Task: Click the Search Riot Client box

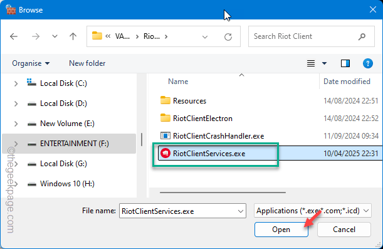Action: pyautogui.click(x=311, y=36)
